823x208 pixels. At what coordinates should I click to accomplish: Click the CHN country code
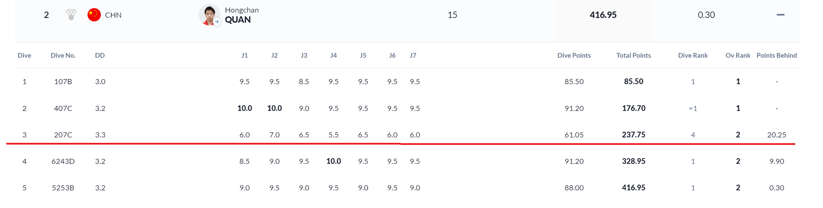click(x=113, y=15)
